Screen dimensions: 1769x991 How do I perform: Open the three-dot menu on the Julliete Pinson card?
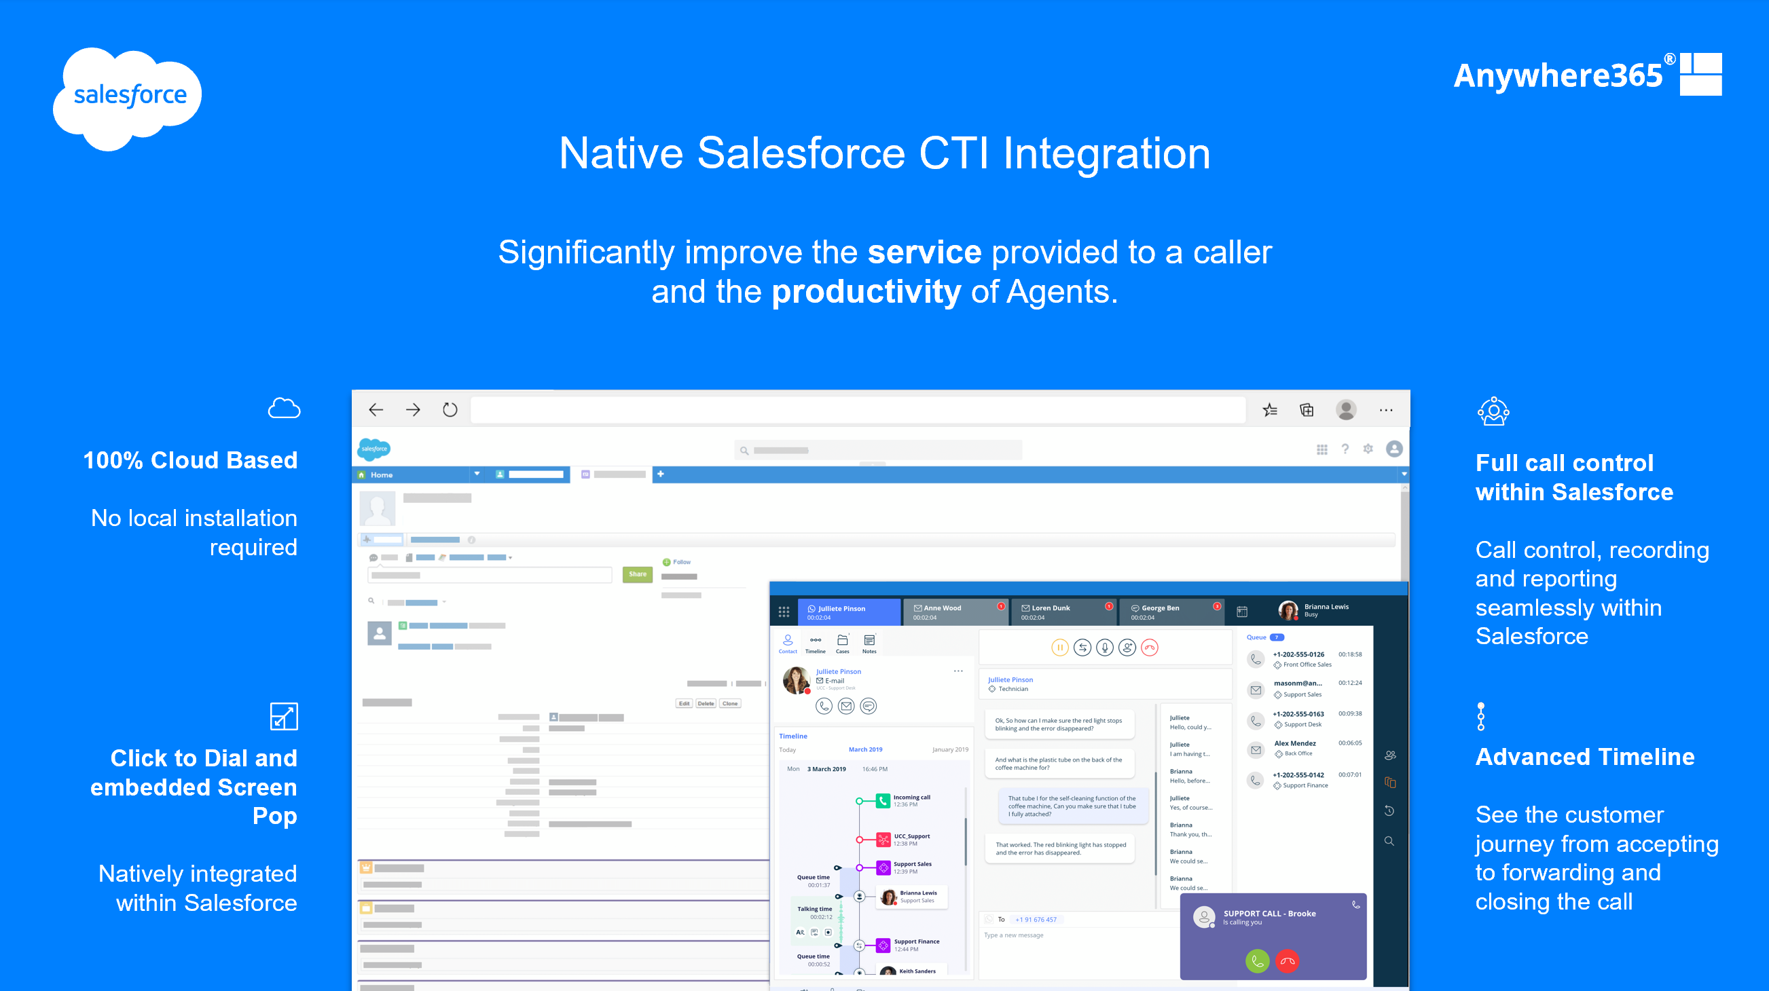pos(958,671)
